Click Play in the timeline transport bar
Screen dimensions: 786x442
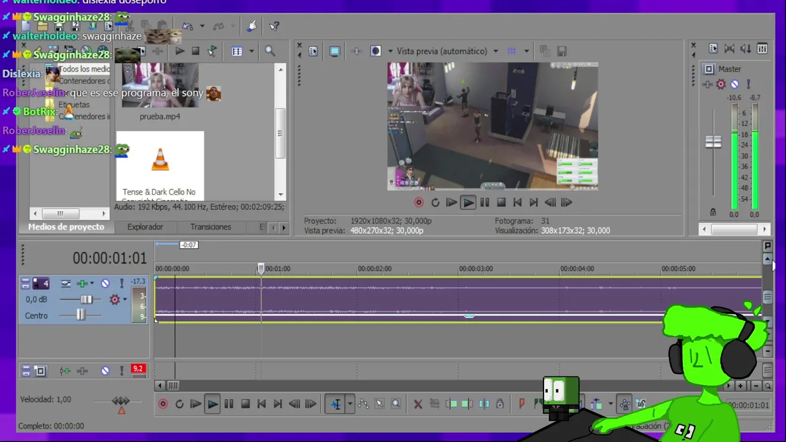(x=212, y=404)
